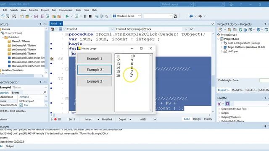Navigate back with the blue left arrow

[x=191, y=16]
